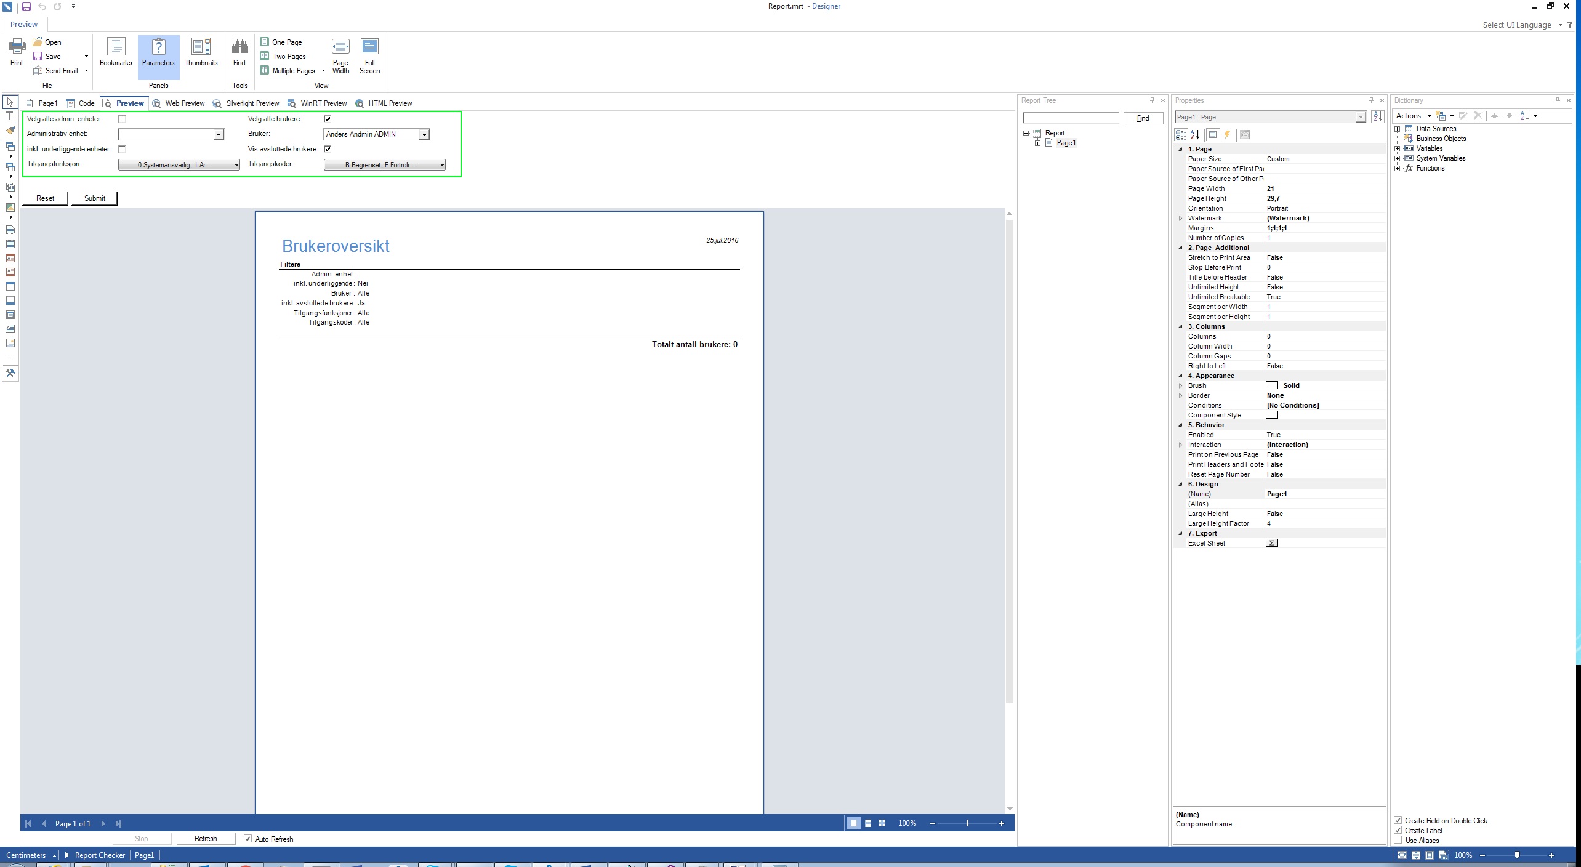Switch to One Page view
The image size is (1581, 867).
click(x=281, y=42)
